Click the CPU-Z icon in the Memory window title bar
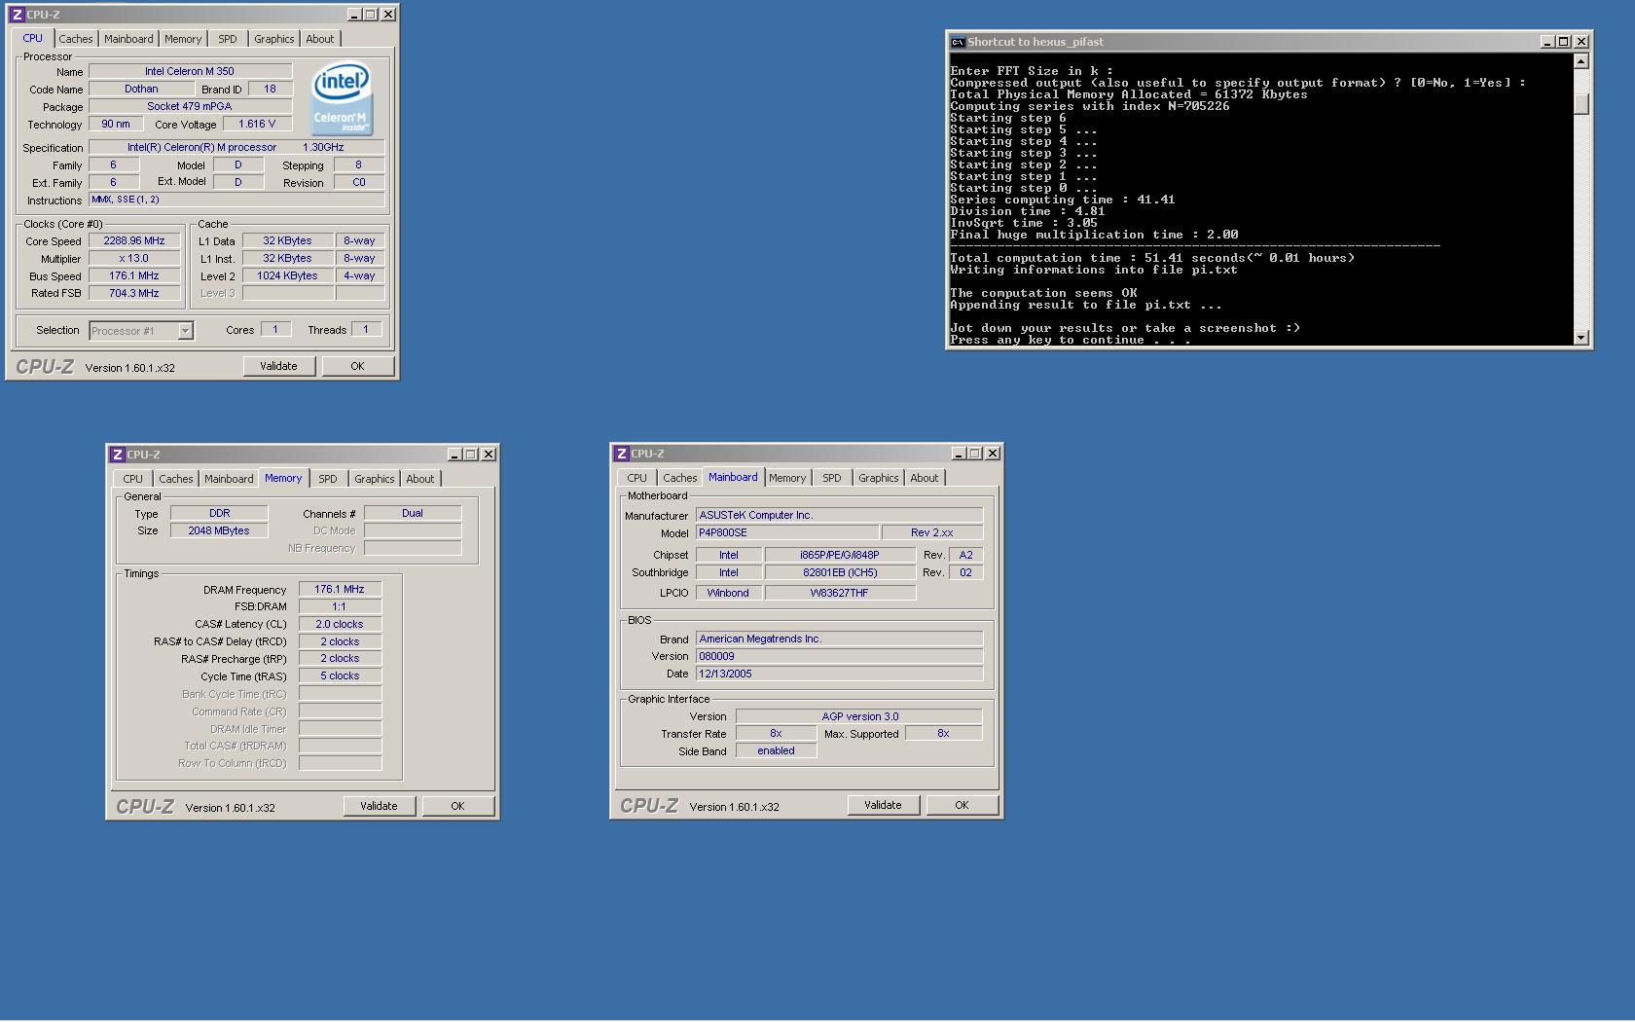This screenshot has width=1635, height=1022. point(118,455)
